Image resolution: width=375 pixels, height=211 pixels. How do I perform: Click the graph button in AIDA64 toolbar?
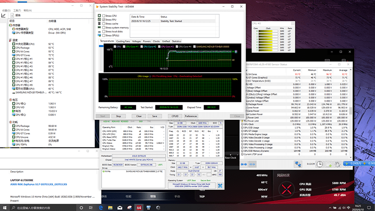(3, 16)
